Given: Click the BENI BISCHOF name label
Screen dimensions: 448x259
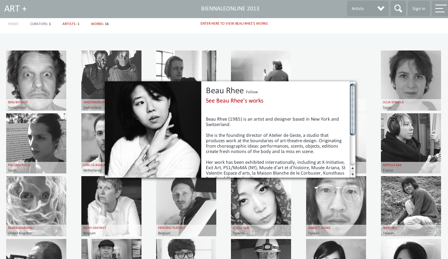Looking at the screenshot, I should coord(18,102).
